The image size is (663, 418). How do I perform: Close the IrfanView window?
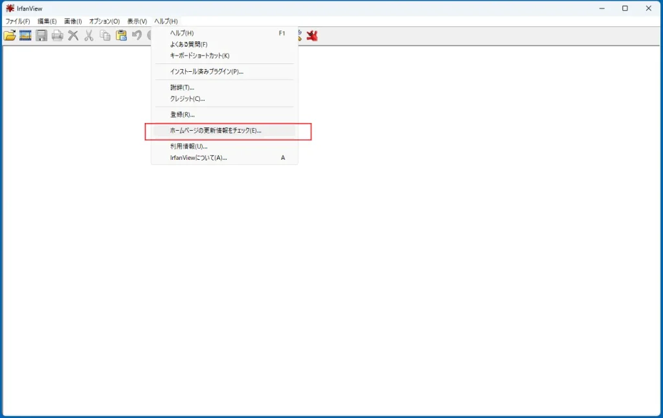point(648,8)
